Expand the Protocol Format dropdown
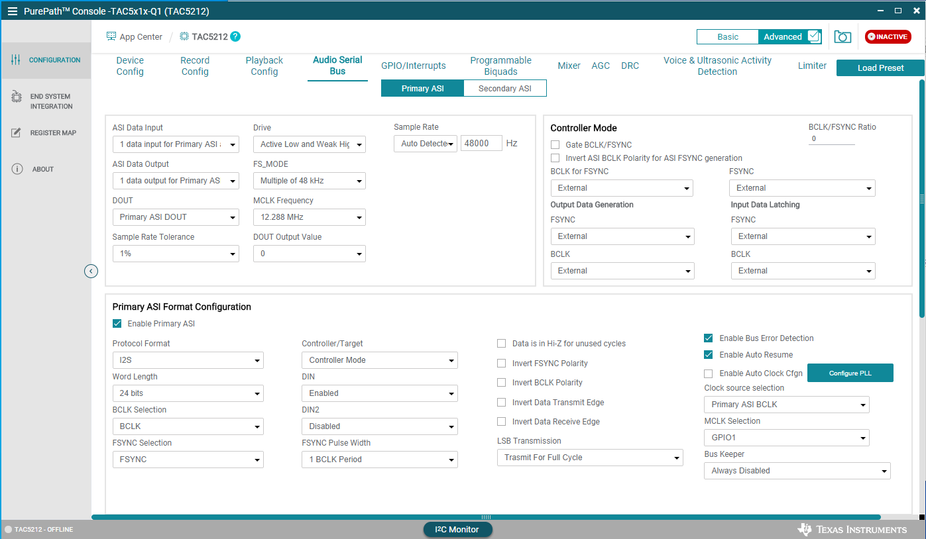Viewport: 926px width, 539px height. click(x=188, y=360)
